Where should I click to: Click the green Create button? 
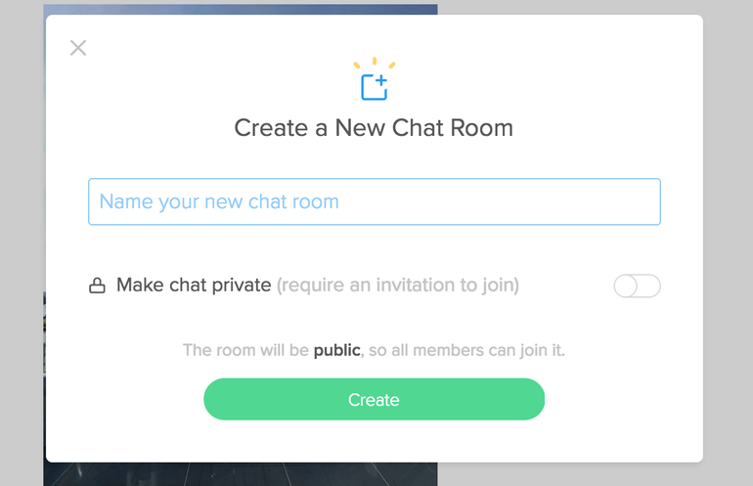(375, 399)
